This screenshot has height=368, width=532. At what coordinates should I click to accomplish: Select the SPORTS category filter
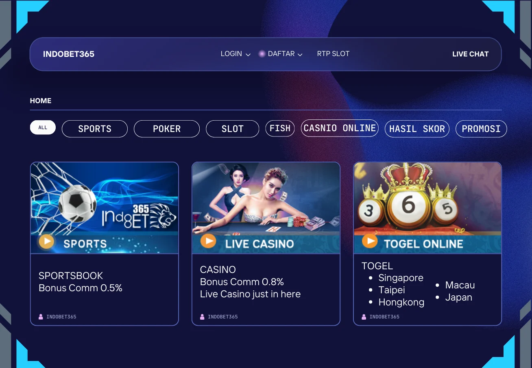95,129
